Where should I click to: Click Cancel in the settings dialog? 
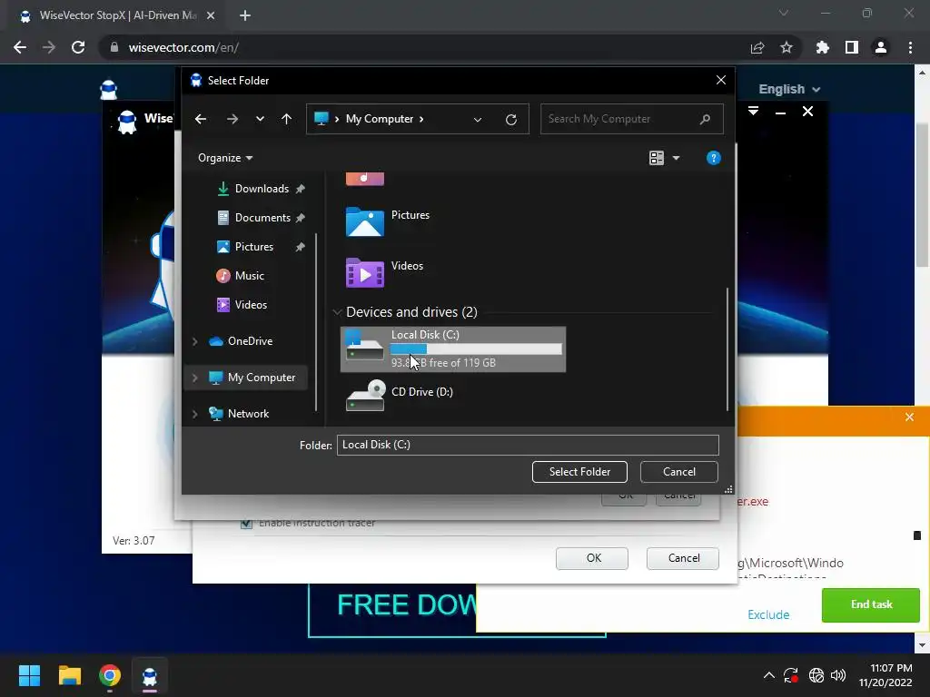683,558
